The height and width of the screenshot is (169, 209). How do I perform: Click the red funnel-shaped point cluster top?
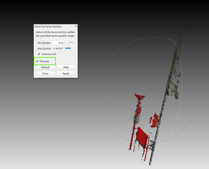click(140, 96)
